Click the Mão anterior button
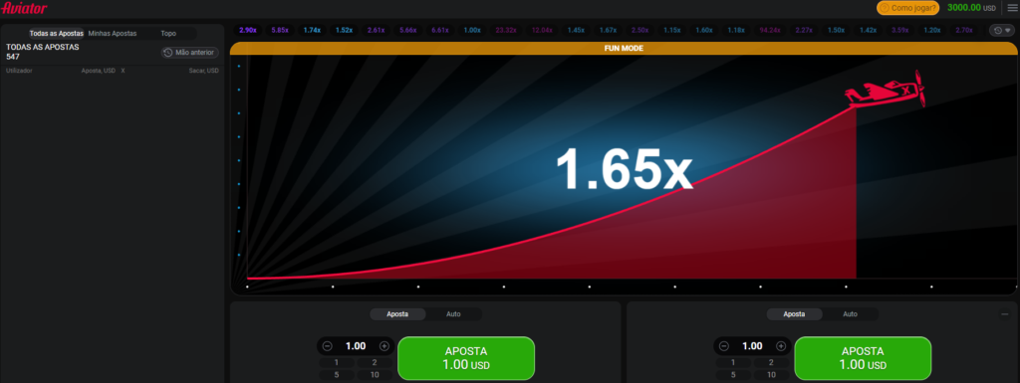 click(x=190, y=53)
